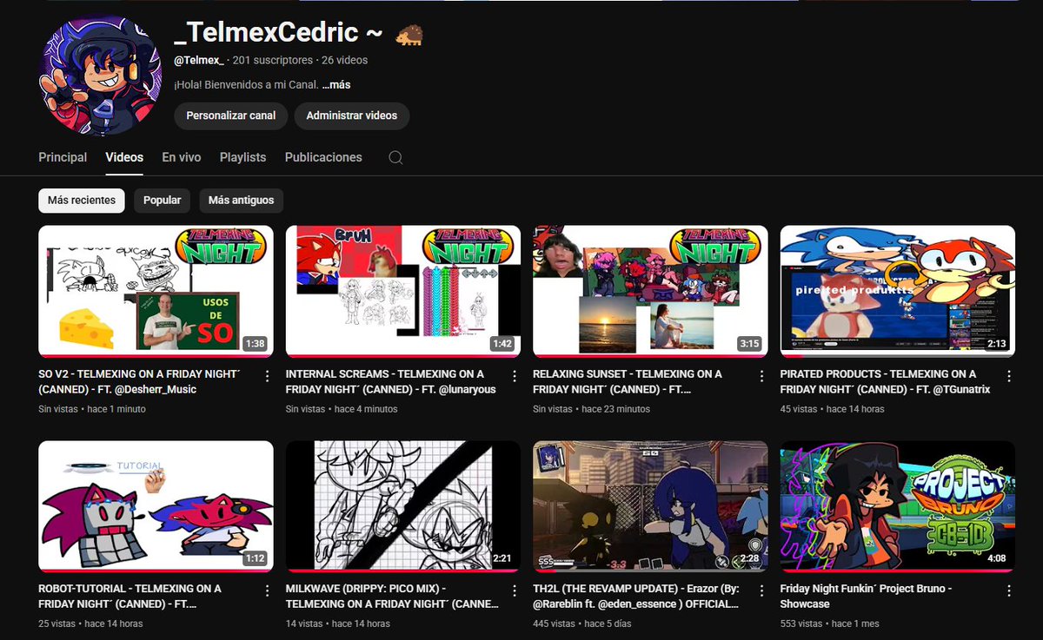
Task: Click the PIRATED PRODUCTS video title
Action: (885, 382)
